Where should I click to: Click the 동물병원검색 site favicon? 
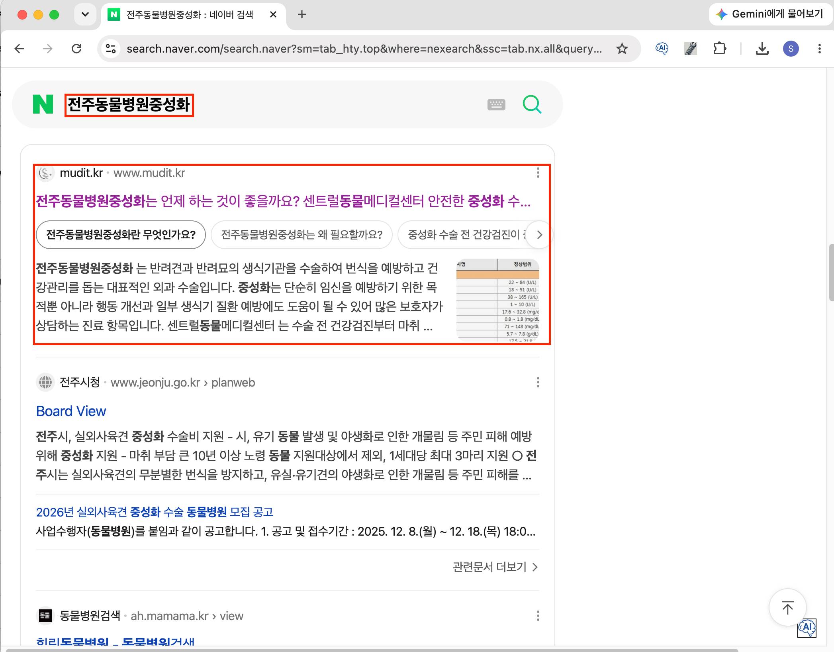[x=45, y=616]
